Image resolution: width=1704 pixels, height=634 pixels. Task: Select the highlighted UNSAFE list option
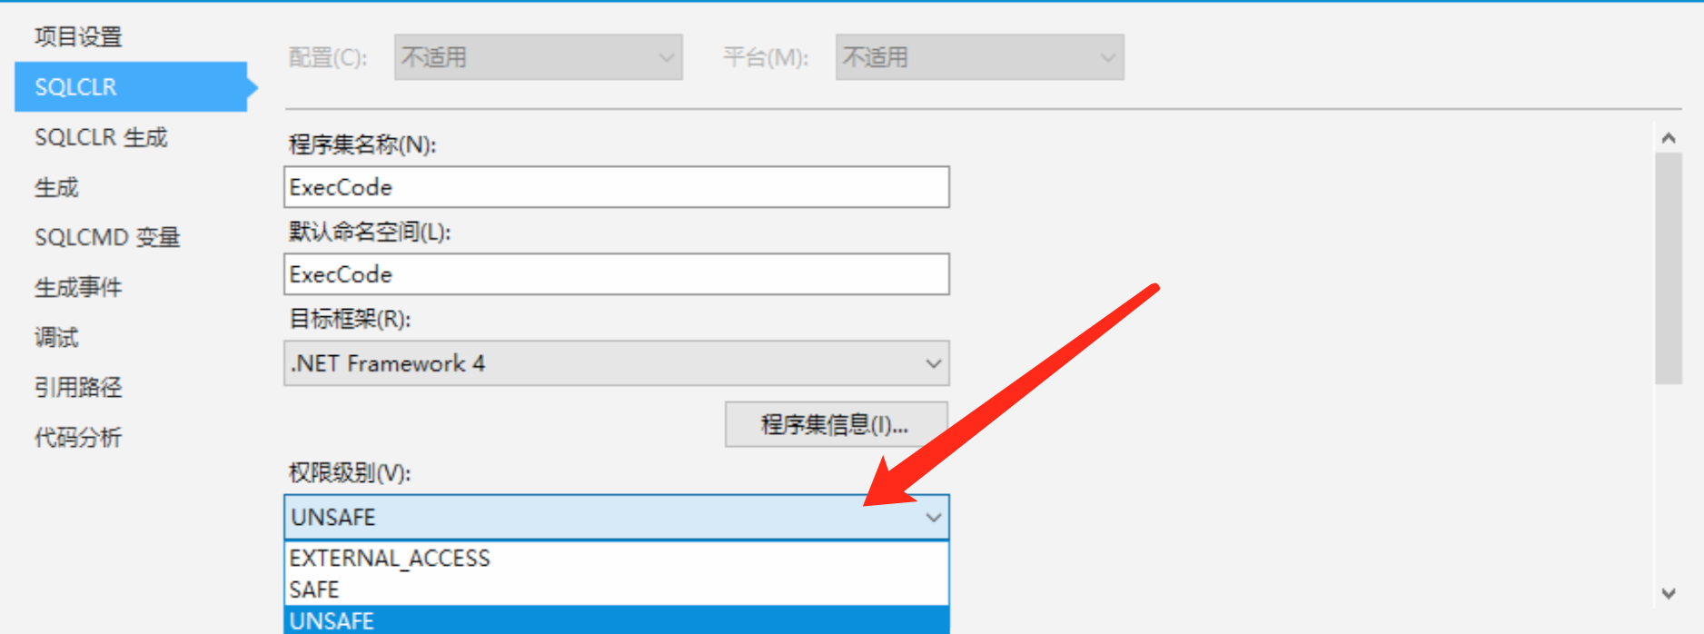pyautogui.click(x=617, y=620)
